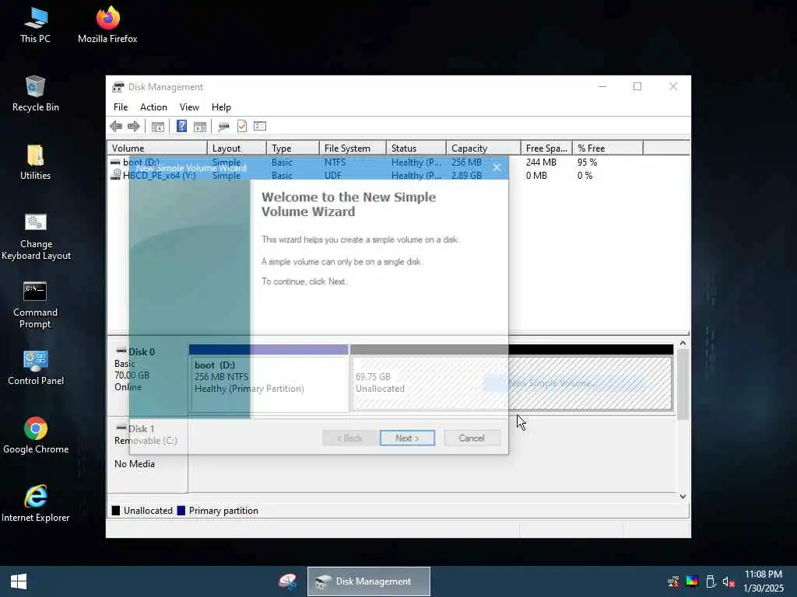Open the Windows Start button
797x597 pixels.
pos(19,581)
